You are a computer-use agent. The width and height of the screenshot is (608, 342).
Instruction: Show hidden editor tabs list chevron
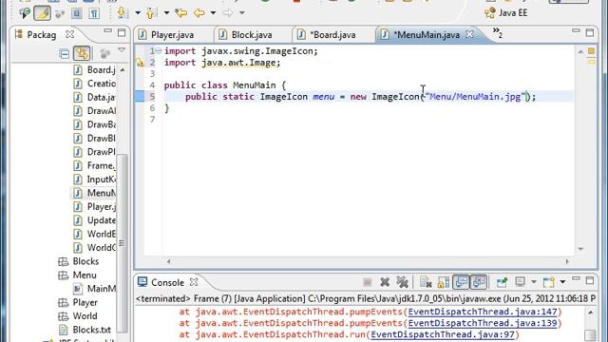[x=498, y=32]
